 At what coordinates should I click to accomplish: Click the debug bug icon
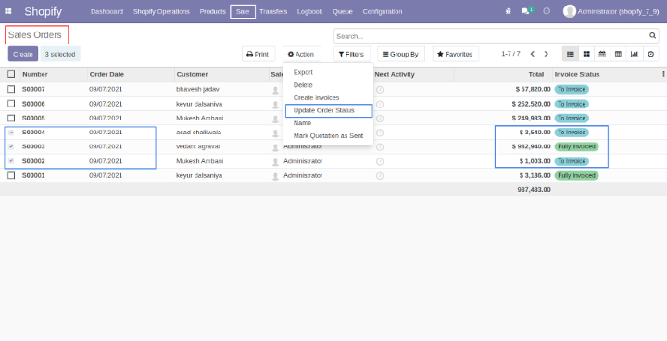point(509,11)
